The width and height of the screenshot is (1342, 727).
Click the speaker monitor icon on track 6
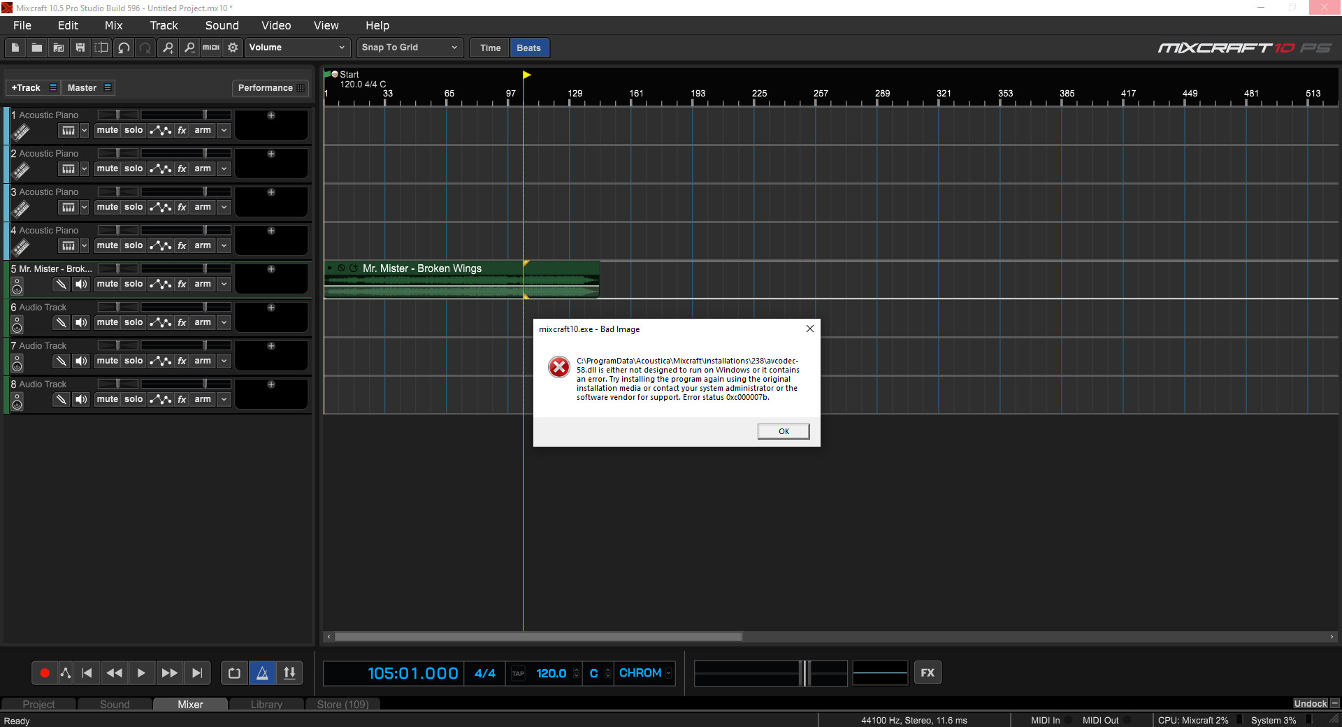coord(82,322)
